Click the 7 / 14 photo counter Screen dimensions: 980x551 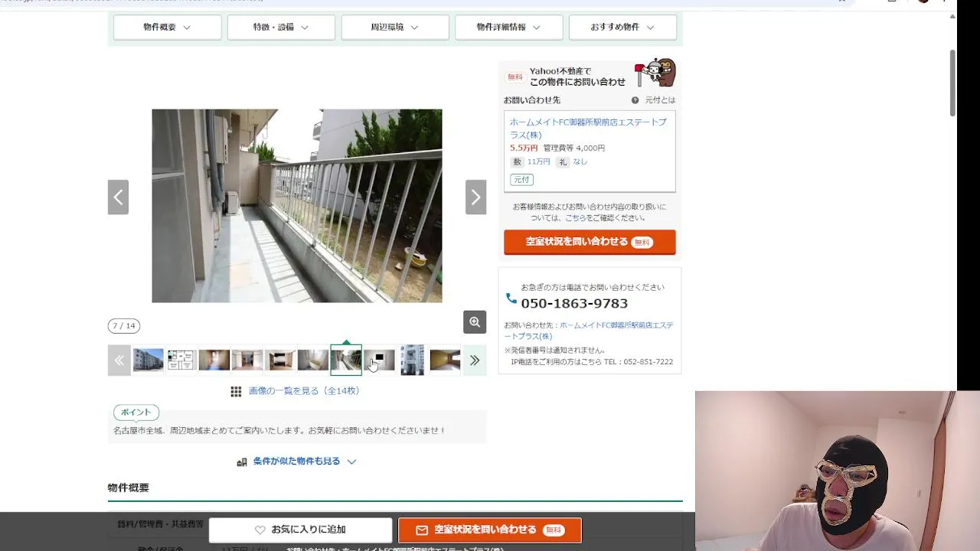pyautogui.click(x=124, y=326)
